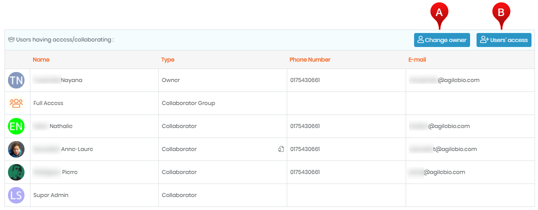Click the Type column header
This screenshot has width=538, height=210.
tap(168, 59)
